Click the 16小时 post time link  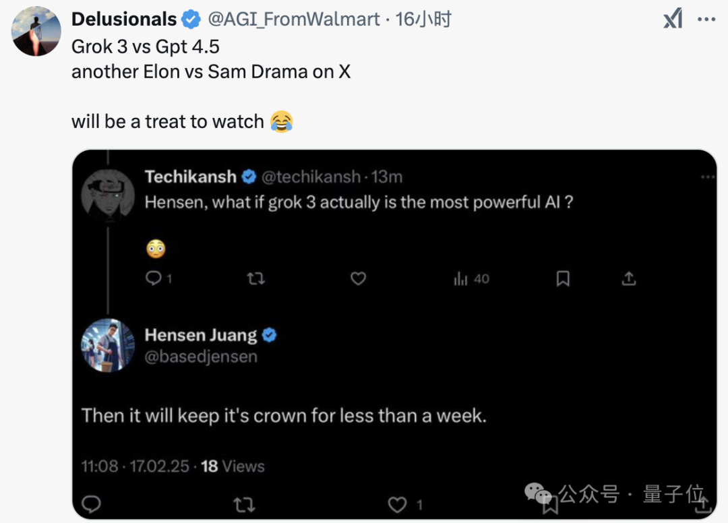coord(423,19)
